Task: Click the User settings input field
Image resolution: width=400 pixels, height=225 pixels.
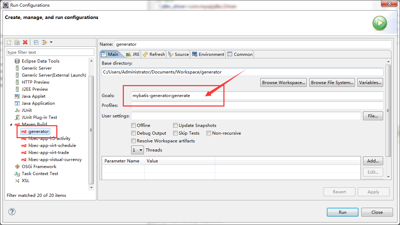Action: [x=246, y=116]
